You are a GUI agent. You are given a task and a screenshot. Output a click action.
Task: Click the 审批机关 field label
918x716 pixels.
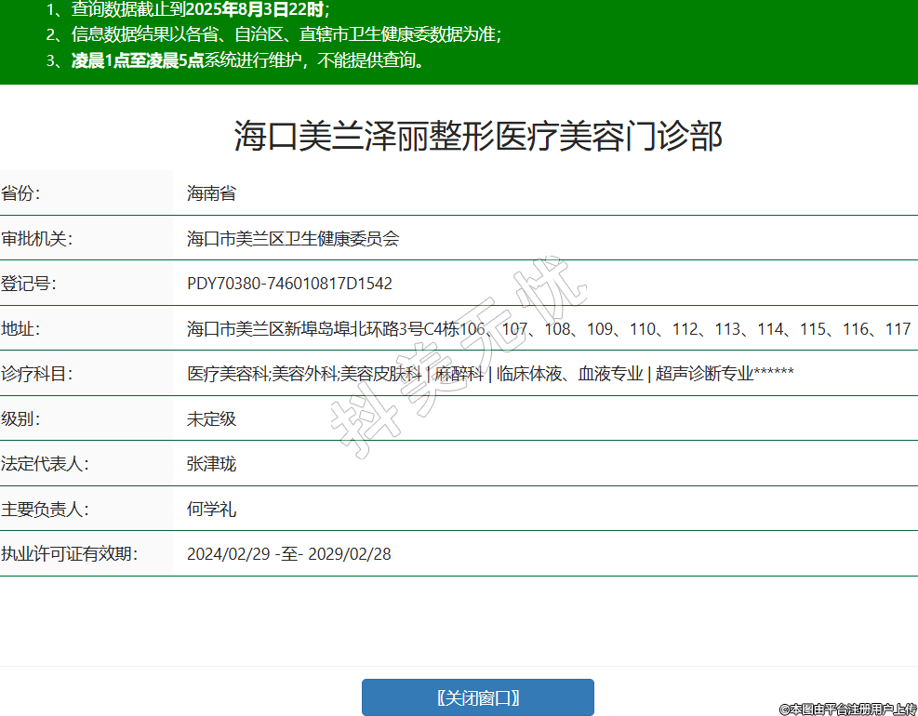[36, 239]
